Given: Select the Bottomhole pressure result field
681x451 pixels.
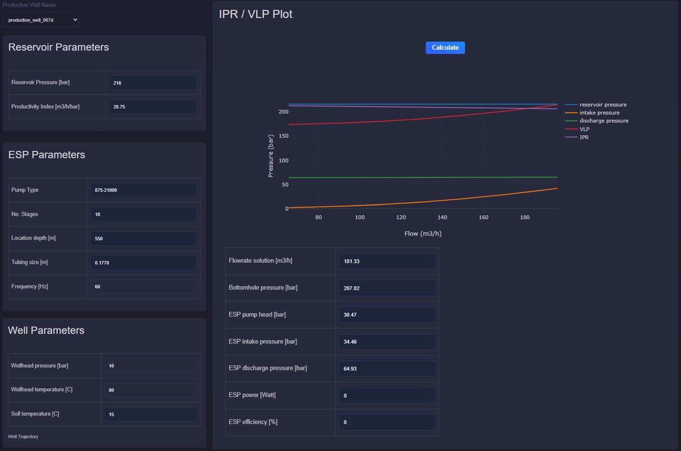Looking at the screenshot, I should (387, 288).
